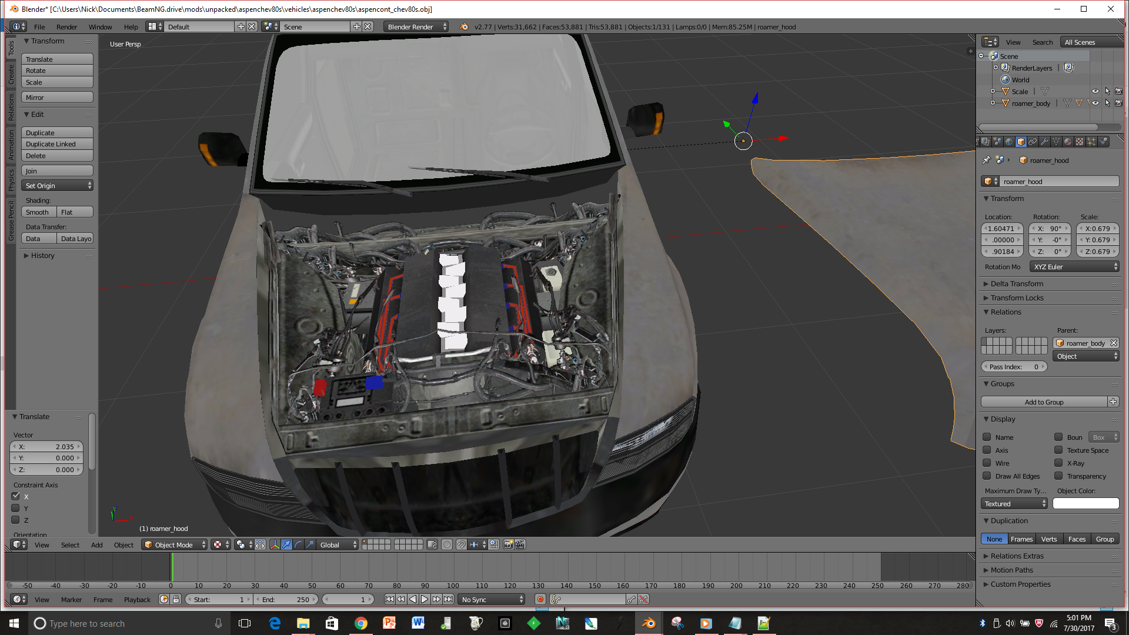Open the Constraints chain-link tab

1033,142
